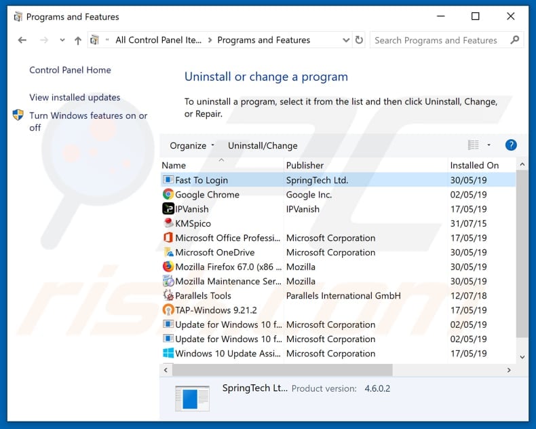Viewport: 536px width, 429px height.
Task: Select Mozilla Firefox 67.0 entry
Action: point(229,267)
